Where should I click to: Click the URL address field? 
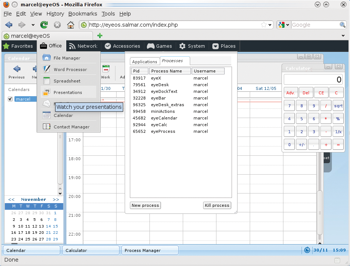(x=174, y=25)
